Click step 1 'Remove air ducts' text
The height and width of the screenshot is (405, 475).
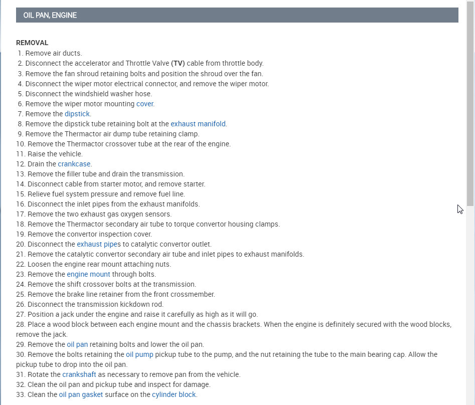[53, 53]
